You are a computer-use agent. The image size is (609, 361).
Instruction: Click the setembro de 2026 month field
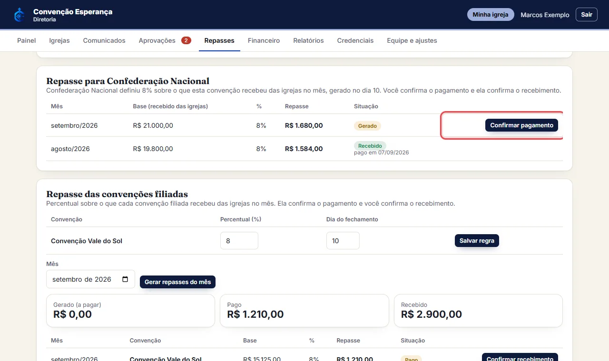click(x=90, y=279)
